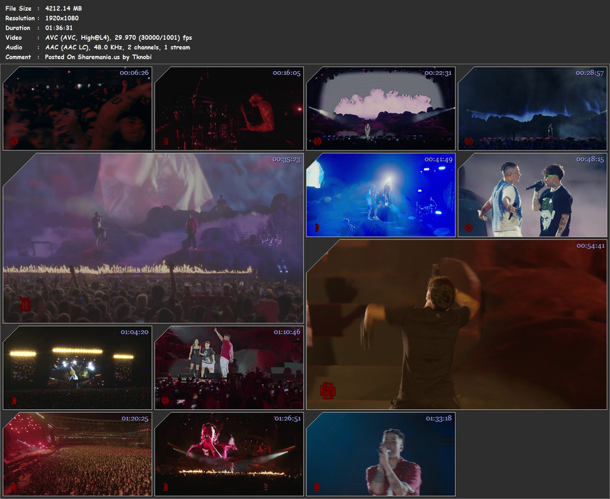Select the drummer frame at 00:16:05
Image resolution: width=610 pixels, height=499 pixels.
[x=229, y=109]
